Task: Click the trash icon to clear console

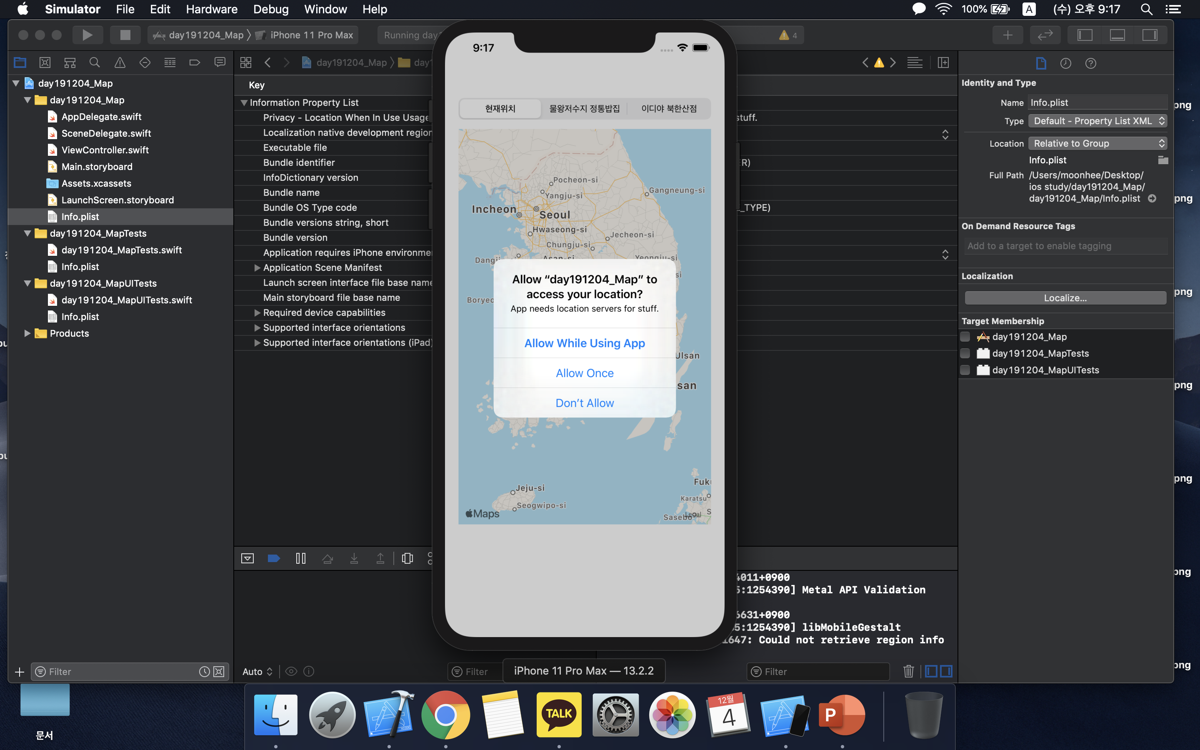Action: tap(908, 671)
